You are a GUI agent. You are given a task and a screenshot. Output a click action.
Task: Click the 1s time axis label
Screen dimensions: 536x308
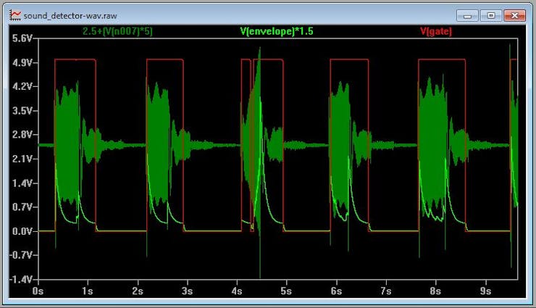coord(88,291)
